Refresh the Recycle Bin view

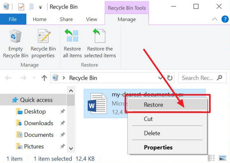pyautogui.click(x=170, y=78)
